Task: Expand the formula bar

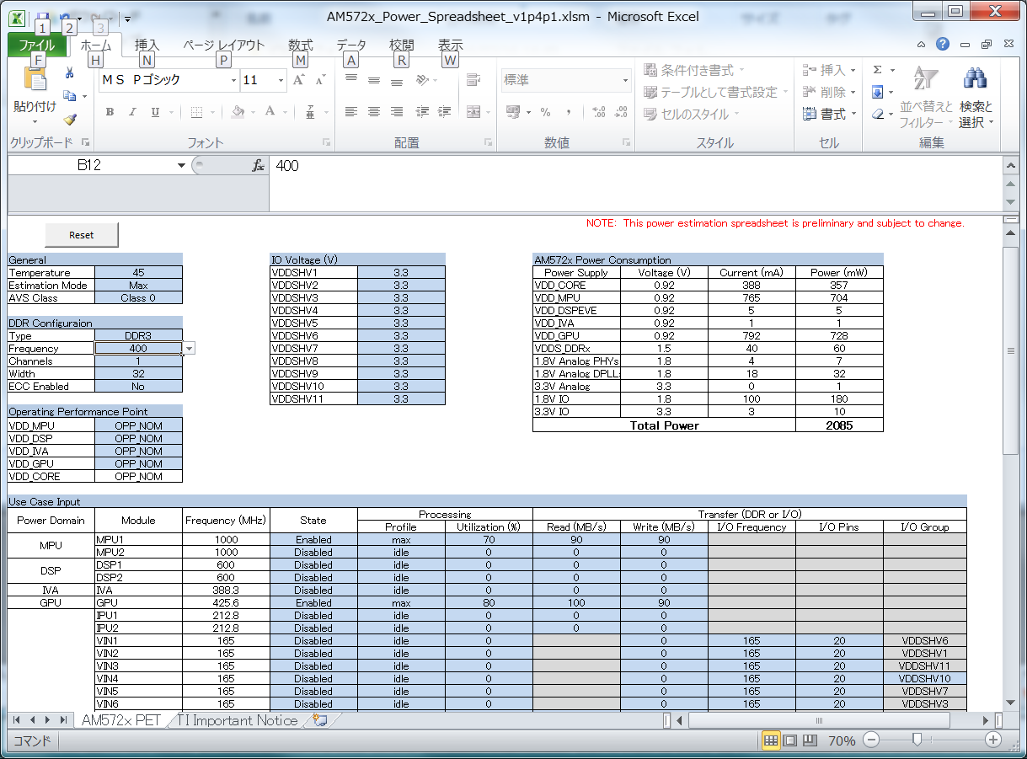Action: [1011, 166]
